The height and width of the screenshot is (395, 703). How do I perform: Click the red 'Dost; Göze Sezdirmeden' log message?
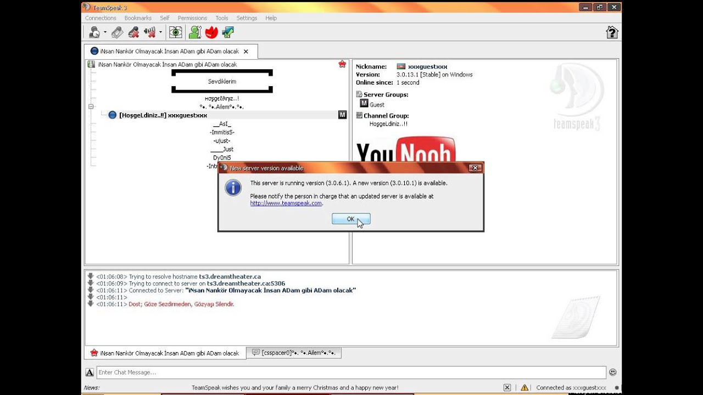point(181,304)
